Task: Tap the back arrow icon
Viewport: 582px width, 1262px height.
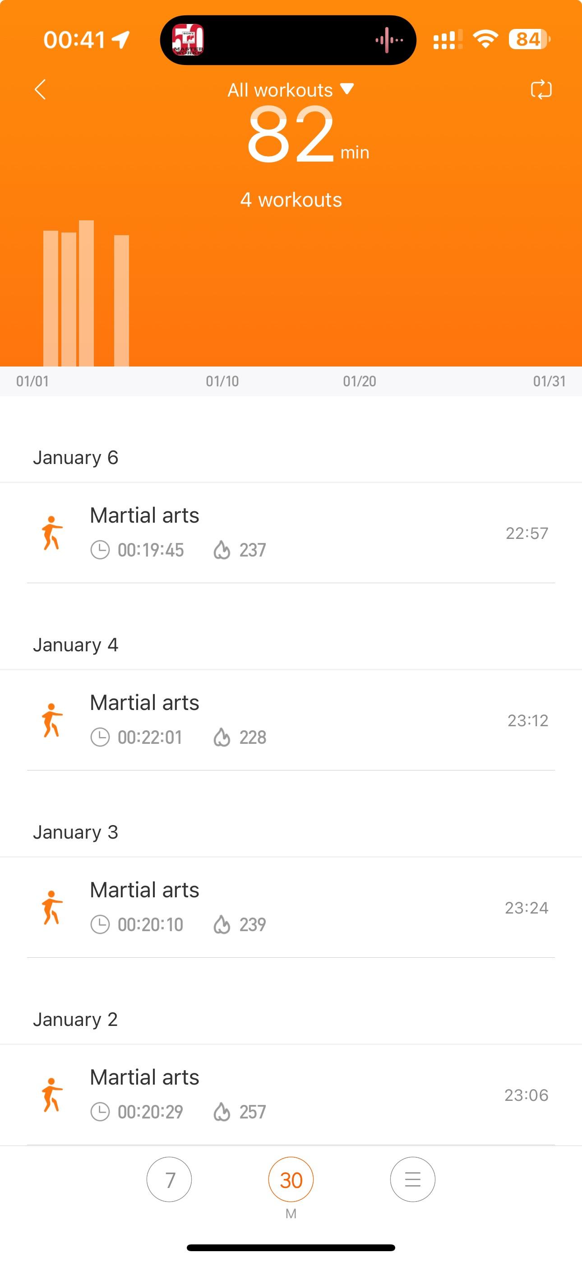Action: pos(40,90)
